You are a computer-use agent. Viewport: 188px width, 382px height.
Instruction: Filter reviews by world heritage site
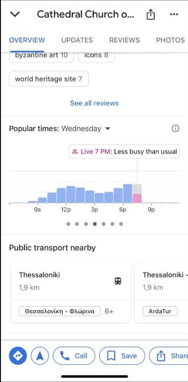click(x=49, y=79)
